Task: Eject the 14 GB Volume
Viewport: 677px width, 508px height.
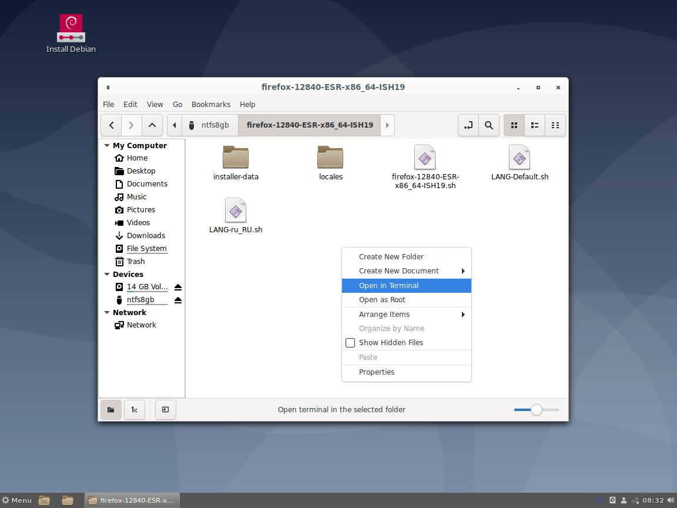Action: pos(178,288)
